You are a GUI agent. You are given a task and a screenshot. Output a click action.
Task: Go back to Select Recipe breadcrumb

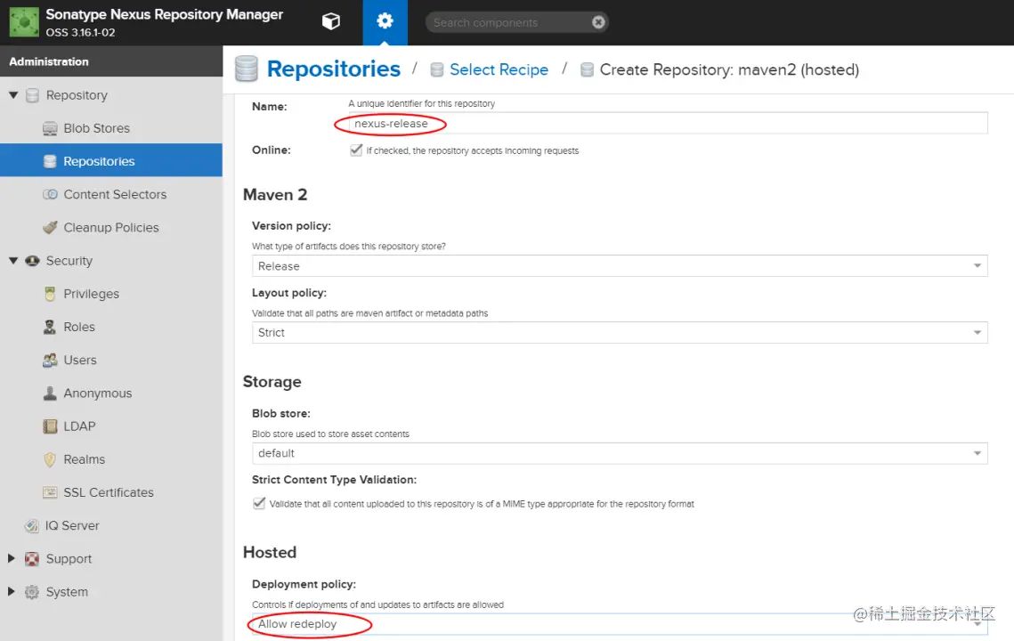tap(499, 69)
